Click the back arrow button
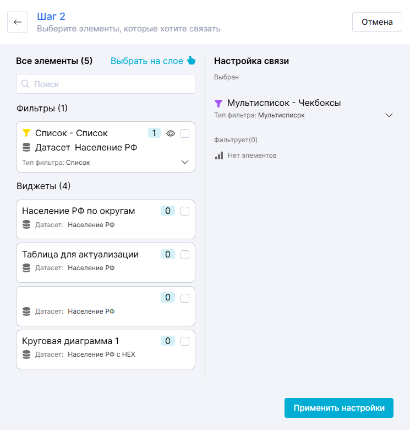Viewport: 410px width, 430px height. click(18, 22)
